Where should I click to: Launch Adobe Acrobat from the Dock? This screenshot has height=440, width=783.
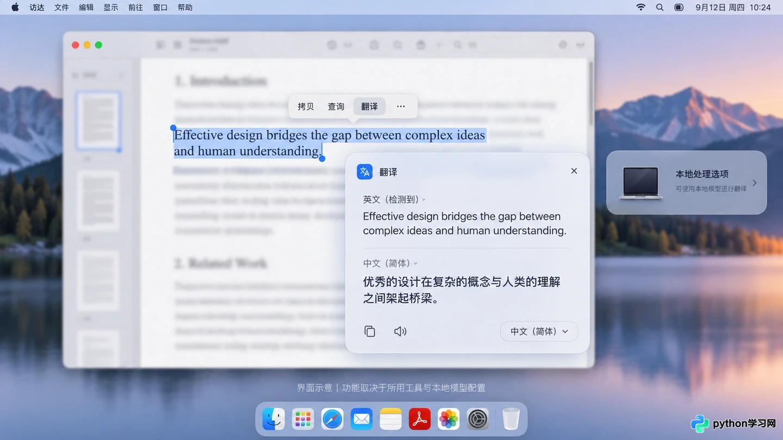[x=420, y=419]
